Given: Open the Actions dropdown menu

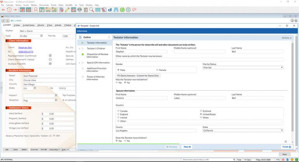Looking at the screenshot, I should tap(287, 38).
